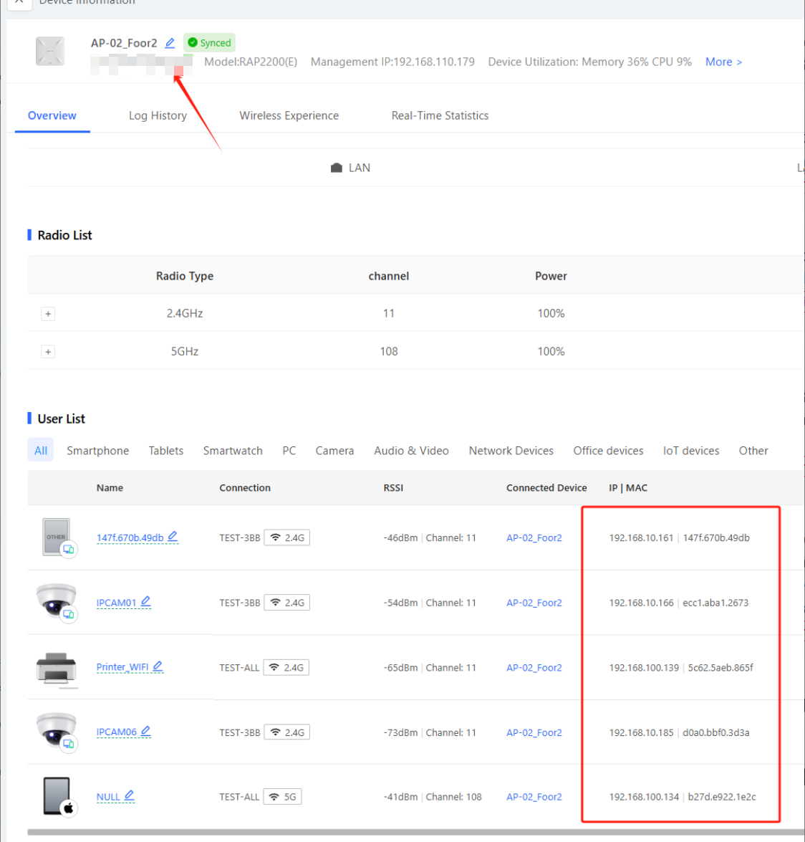Open More device details link
Viewport: 805px width, 842px height.
click(x=723, y=62)
